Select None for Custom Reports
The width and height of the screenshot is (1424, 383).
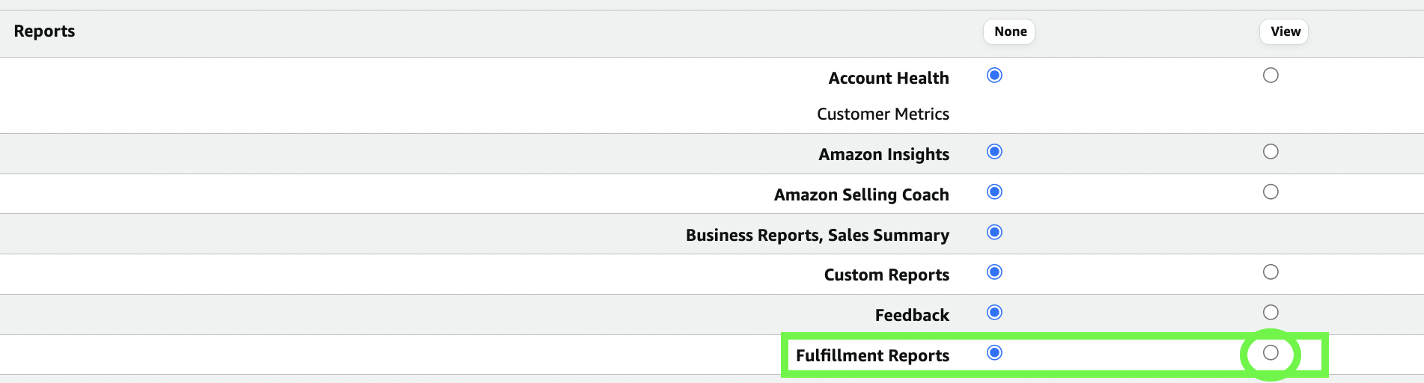pyautogui.click(x=994, y=272)
